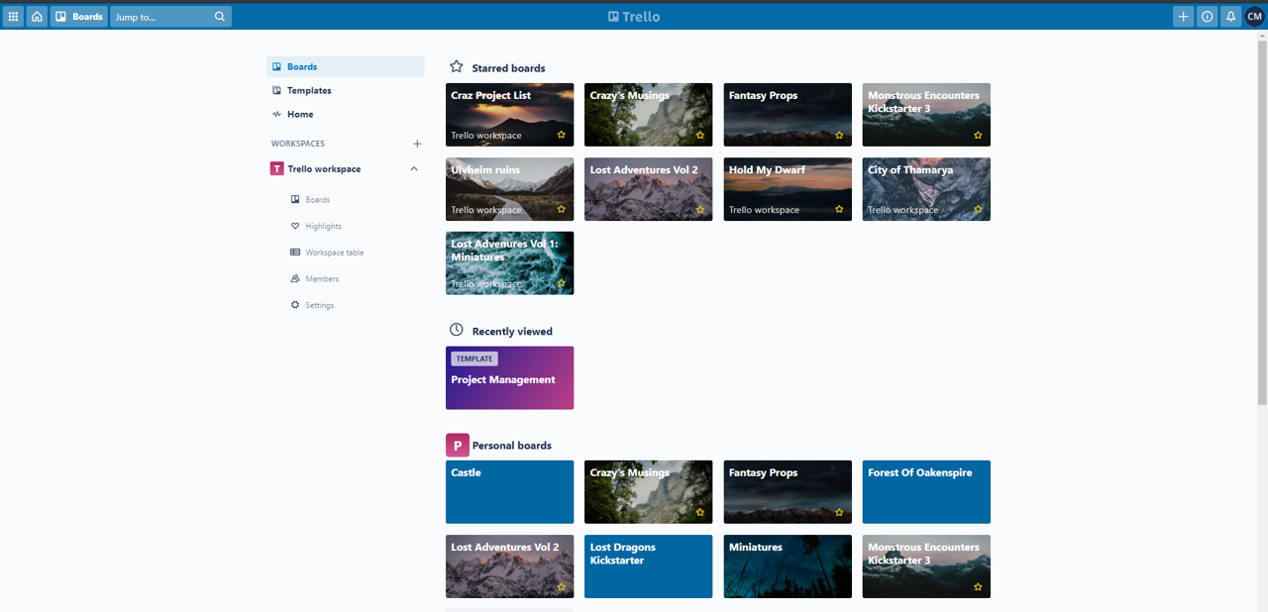Open Trello workspace entry in sidebar
Image resolution: width=1268 pixels, height=612 pixels.
click(x=345, y=169)
